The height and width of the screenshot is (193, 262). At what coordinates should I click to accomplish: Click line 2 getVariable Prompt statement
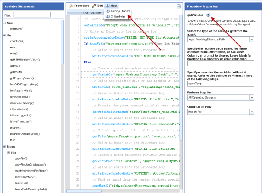coord(131,25)
